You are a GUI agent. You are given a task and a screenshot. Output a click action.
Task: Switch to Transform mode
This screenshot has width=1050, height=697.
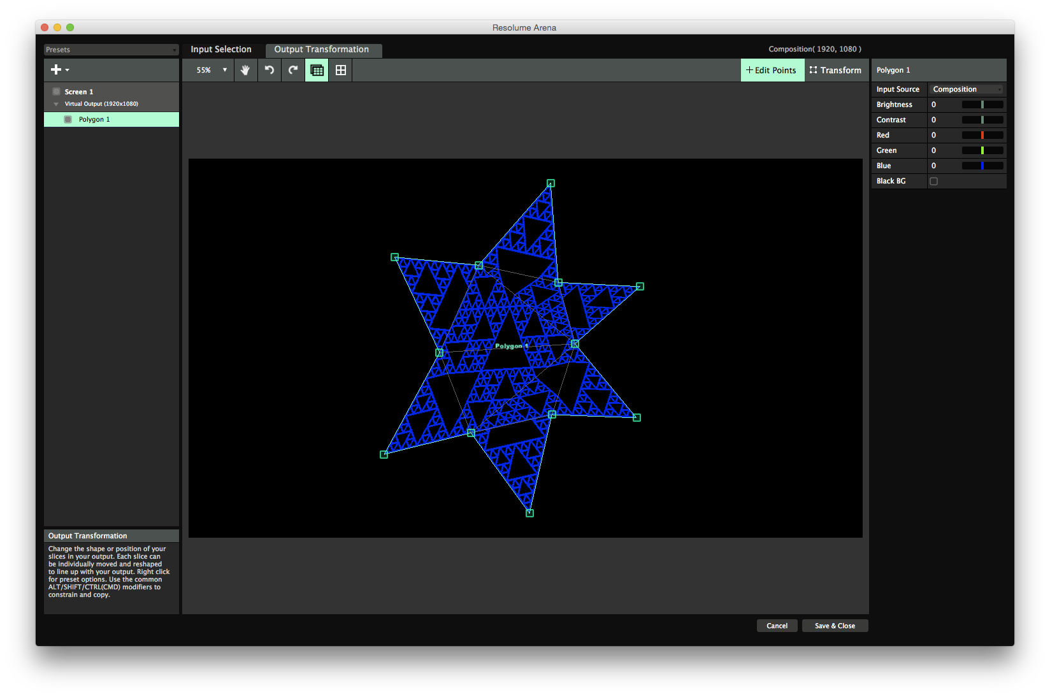tap(835, 70)
